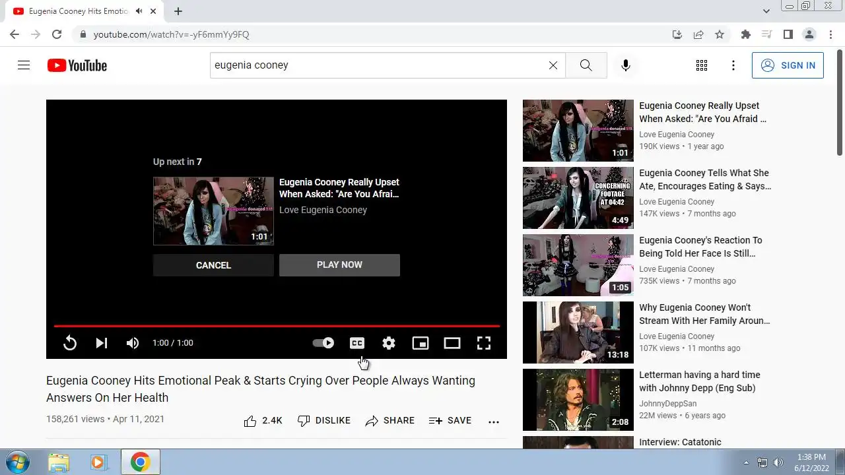The image size is (845, 475).
Task: Bookmark this page with the star icon
Action: pos(720,34)
